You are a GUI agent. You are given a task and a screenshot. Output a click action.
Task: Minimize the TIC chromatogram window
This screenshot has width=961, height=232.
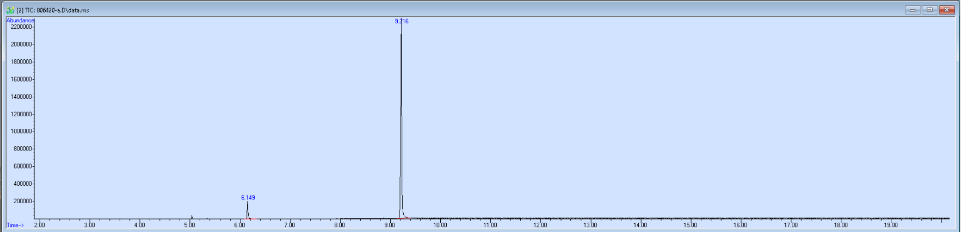click(x=913, y=10)
